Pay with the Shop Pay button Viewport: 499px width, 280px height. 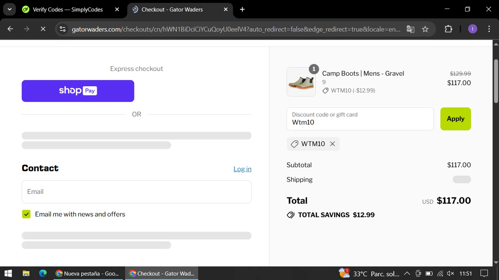(x=78, y=91)
